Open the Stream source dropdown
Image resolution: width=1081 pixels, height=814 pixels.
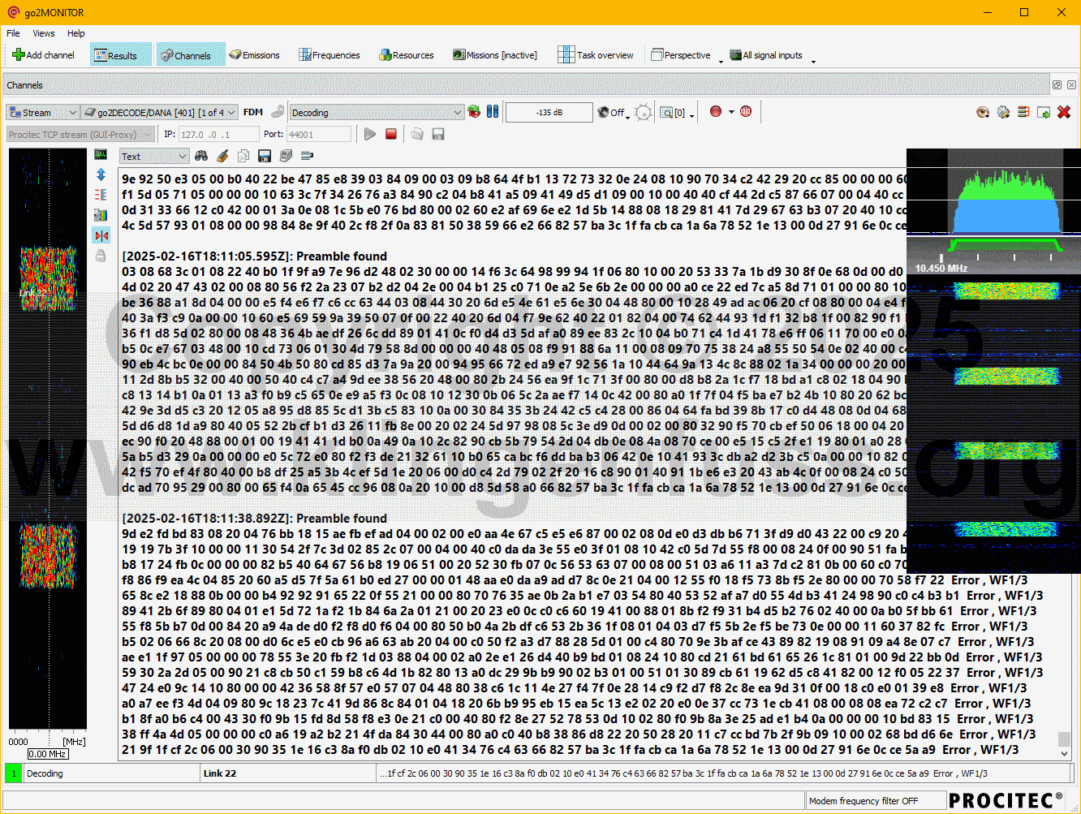[43, 112]
